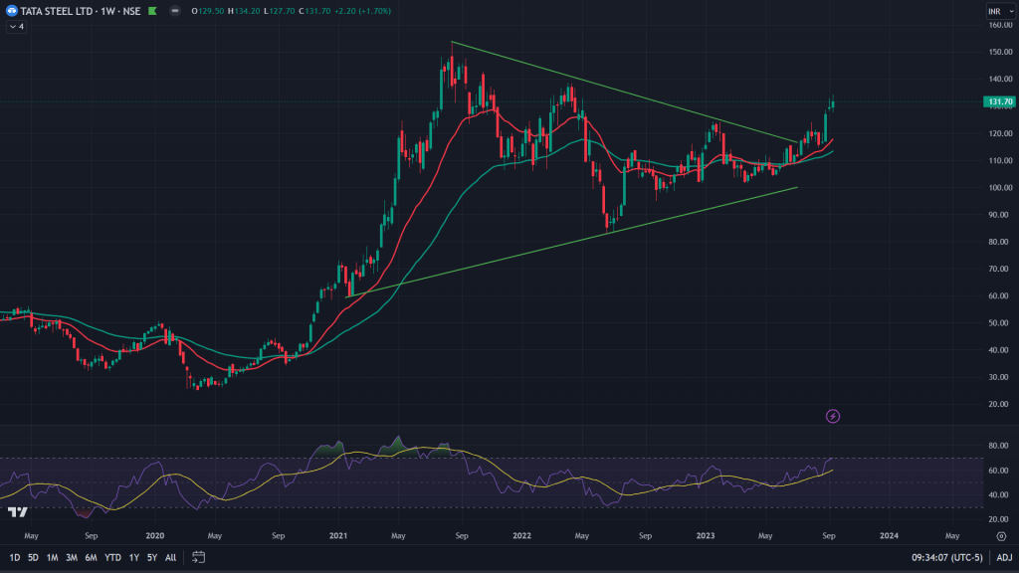Open the Go to date calendar icon
The image size is (1019, 573).
click(x=199, y=557)
